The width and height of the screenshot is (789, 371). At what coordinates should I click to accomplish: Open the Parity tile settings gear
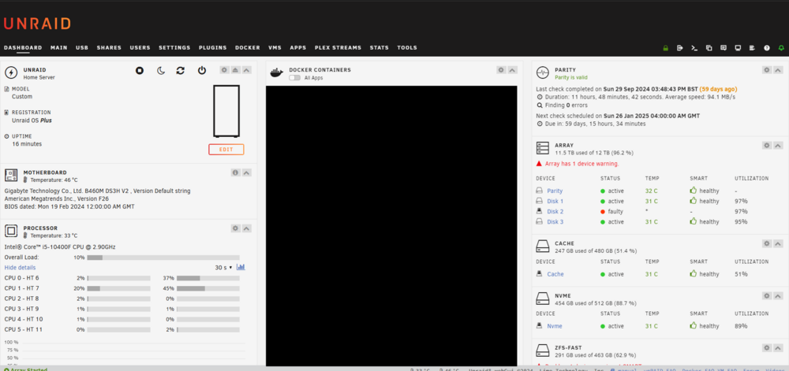(766, 70)
